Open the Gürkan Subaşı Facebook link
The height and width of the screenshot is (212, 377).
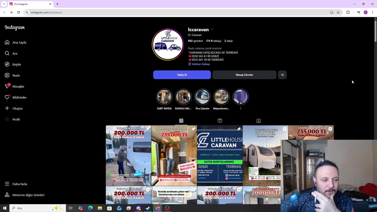click(201, 64)
